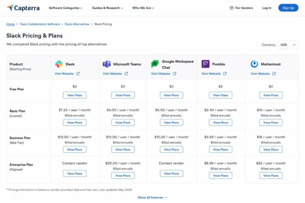Open the Software Categories menu

(x=66, y=8)
